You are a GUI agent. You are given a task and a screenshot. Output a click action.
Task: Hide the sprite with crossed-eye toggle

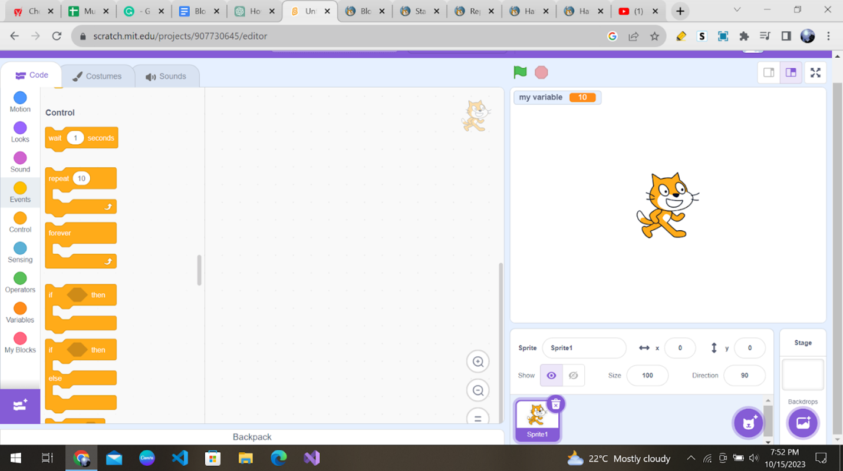click(x=573, y=376)
